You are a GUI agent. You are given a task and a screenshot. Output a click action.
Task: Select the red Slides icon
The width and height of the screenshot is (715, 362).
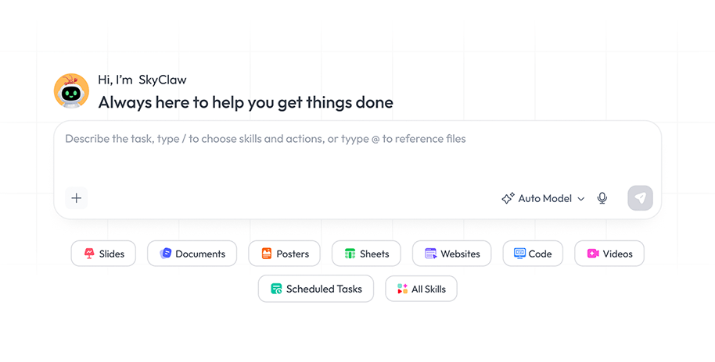point(89,254)
